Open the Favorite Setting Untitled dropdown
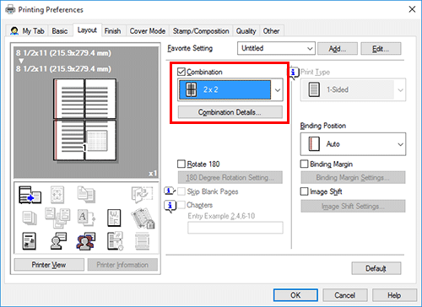The image size is (422, 307). coord(276,48)
